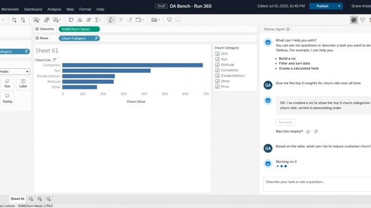The height and width of the screenshot is (208, 371).
Task: Open the New Worksheet dropdown arrow
Action: pos(39,20)
